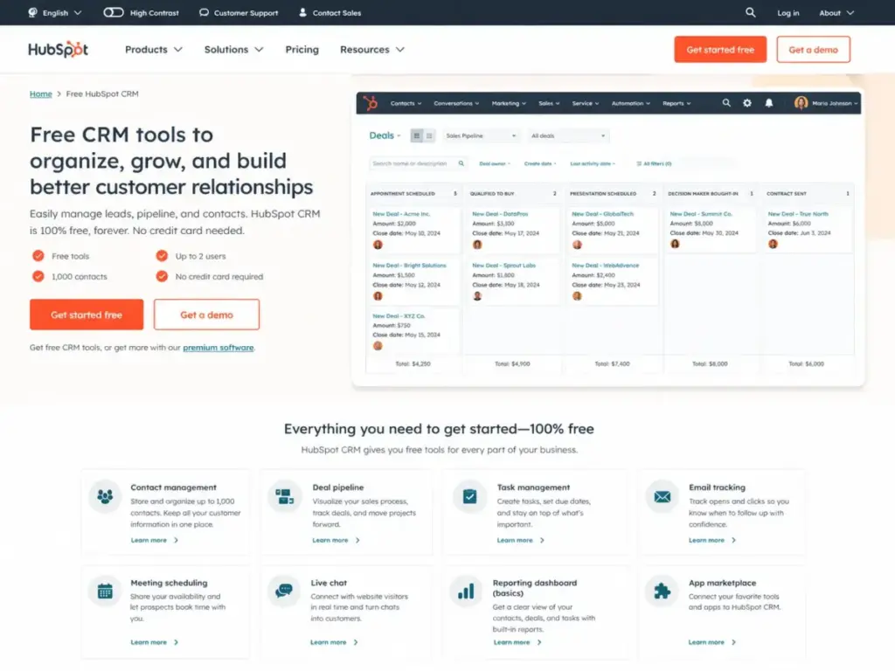The height and width of the screenshot is (671, 895).
Task: Select the board view icon next to Deals
Action: [417, 135]
